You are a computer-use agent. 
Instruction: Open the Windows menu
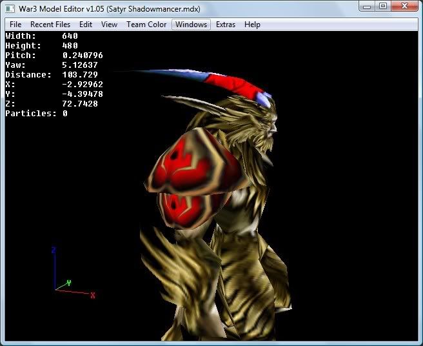point(192,25)
